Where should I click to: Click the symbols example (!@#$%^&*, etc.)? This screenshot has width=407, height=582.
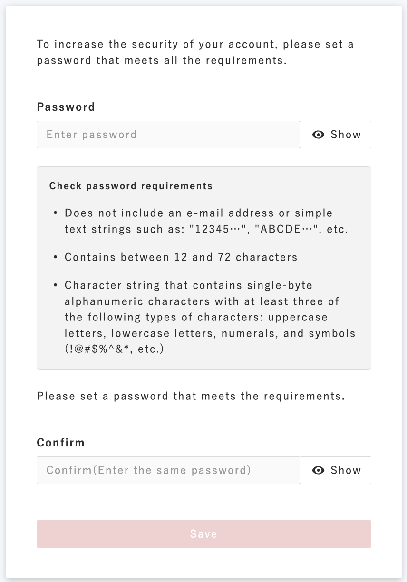point(114,349)
